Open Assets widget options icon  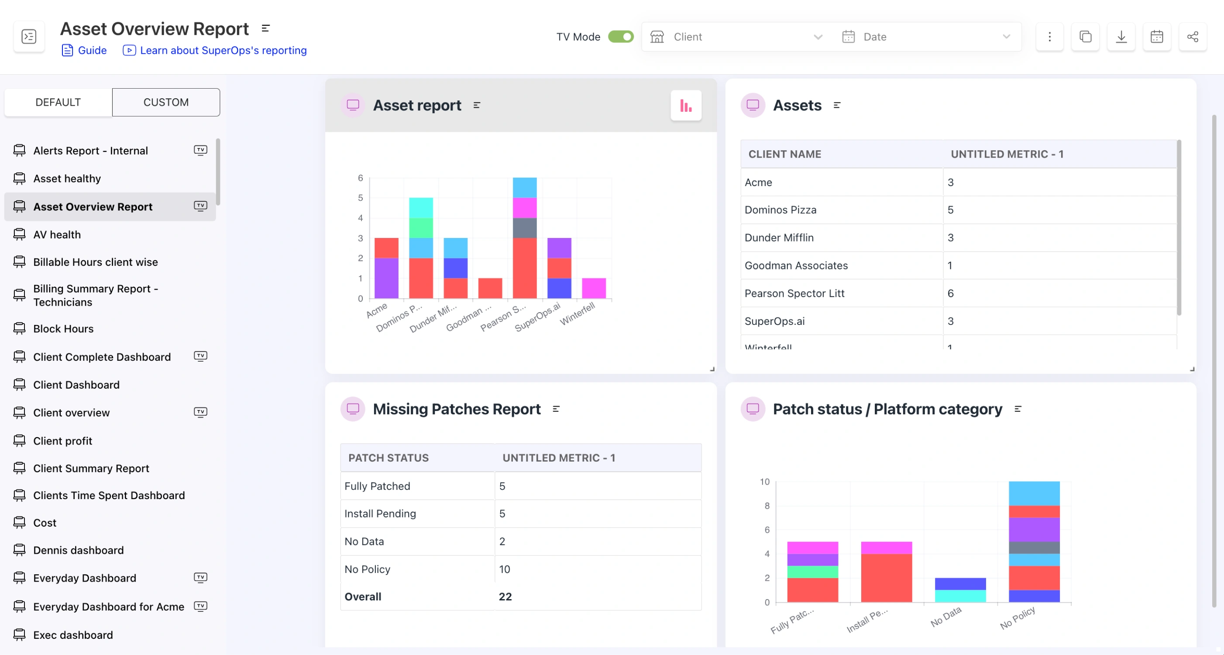tap(837, 105)
